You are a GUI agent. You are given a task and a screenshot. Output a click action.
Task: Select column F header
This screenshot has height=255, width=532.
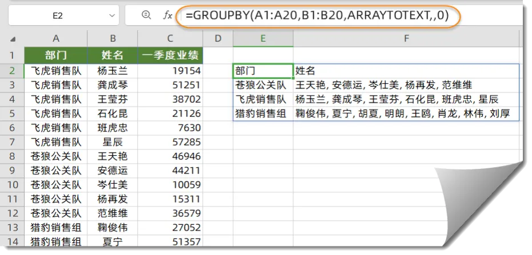[406, 39]
